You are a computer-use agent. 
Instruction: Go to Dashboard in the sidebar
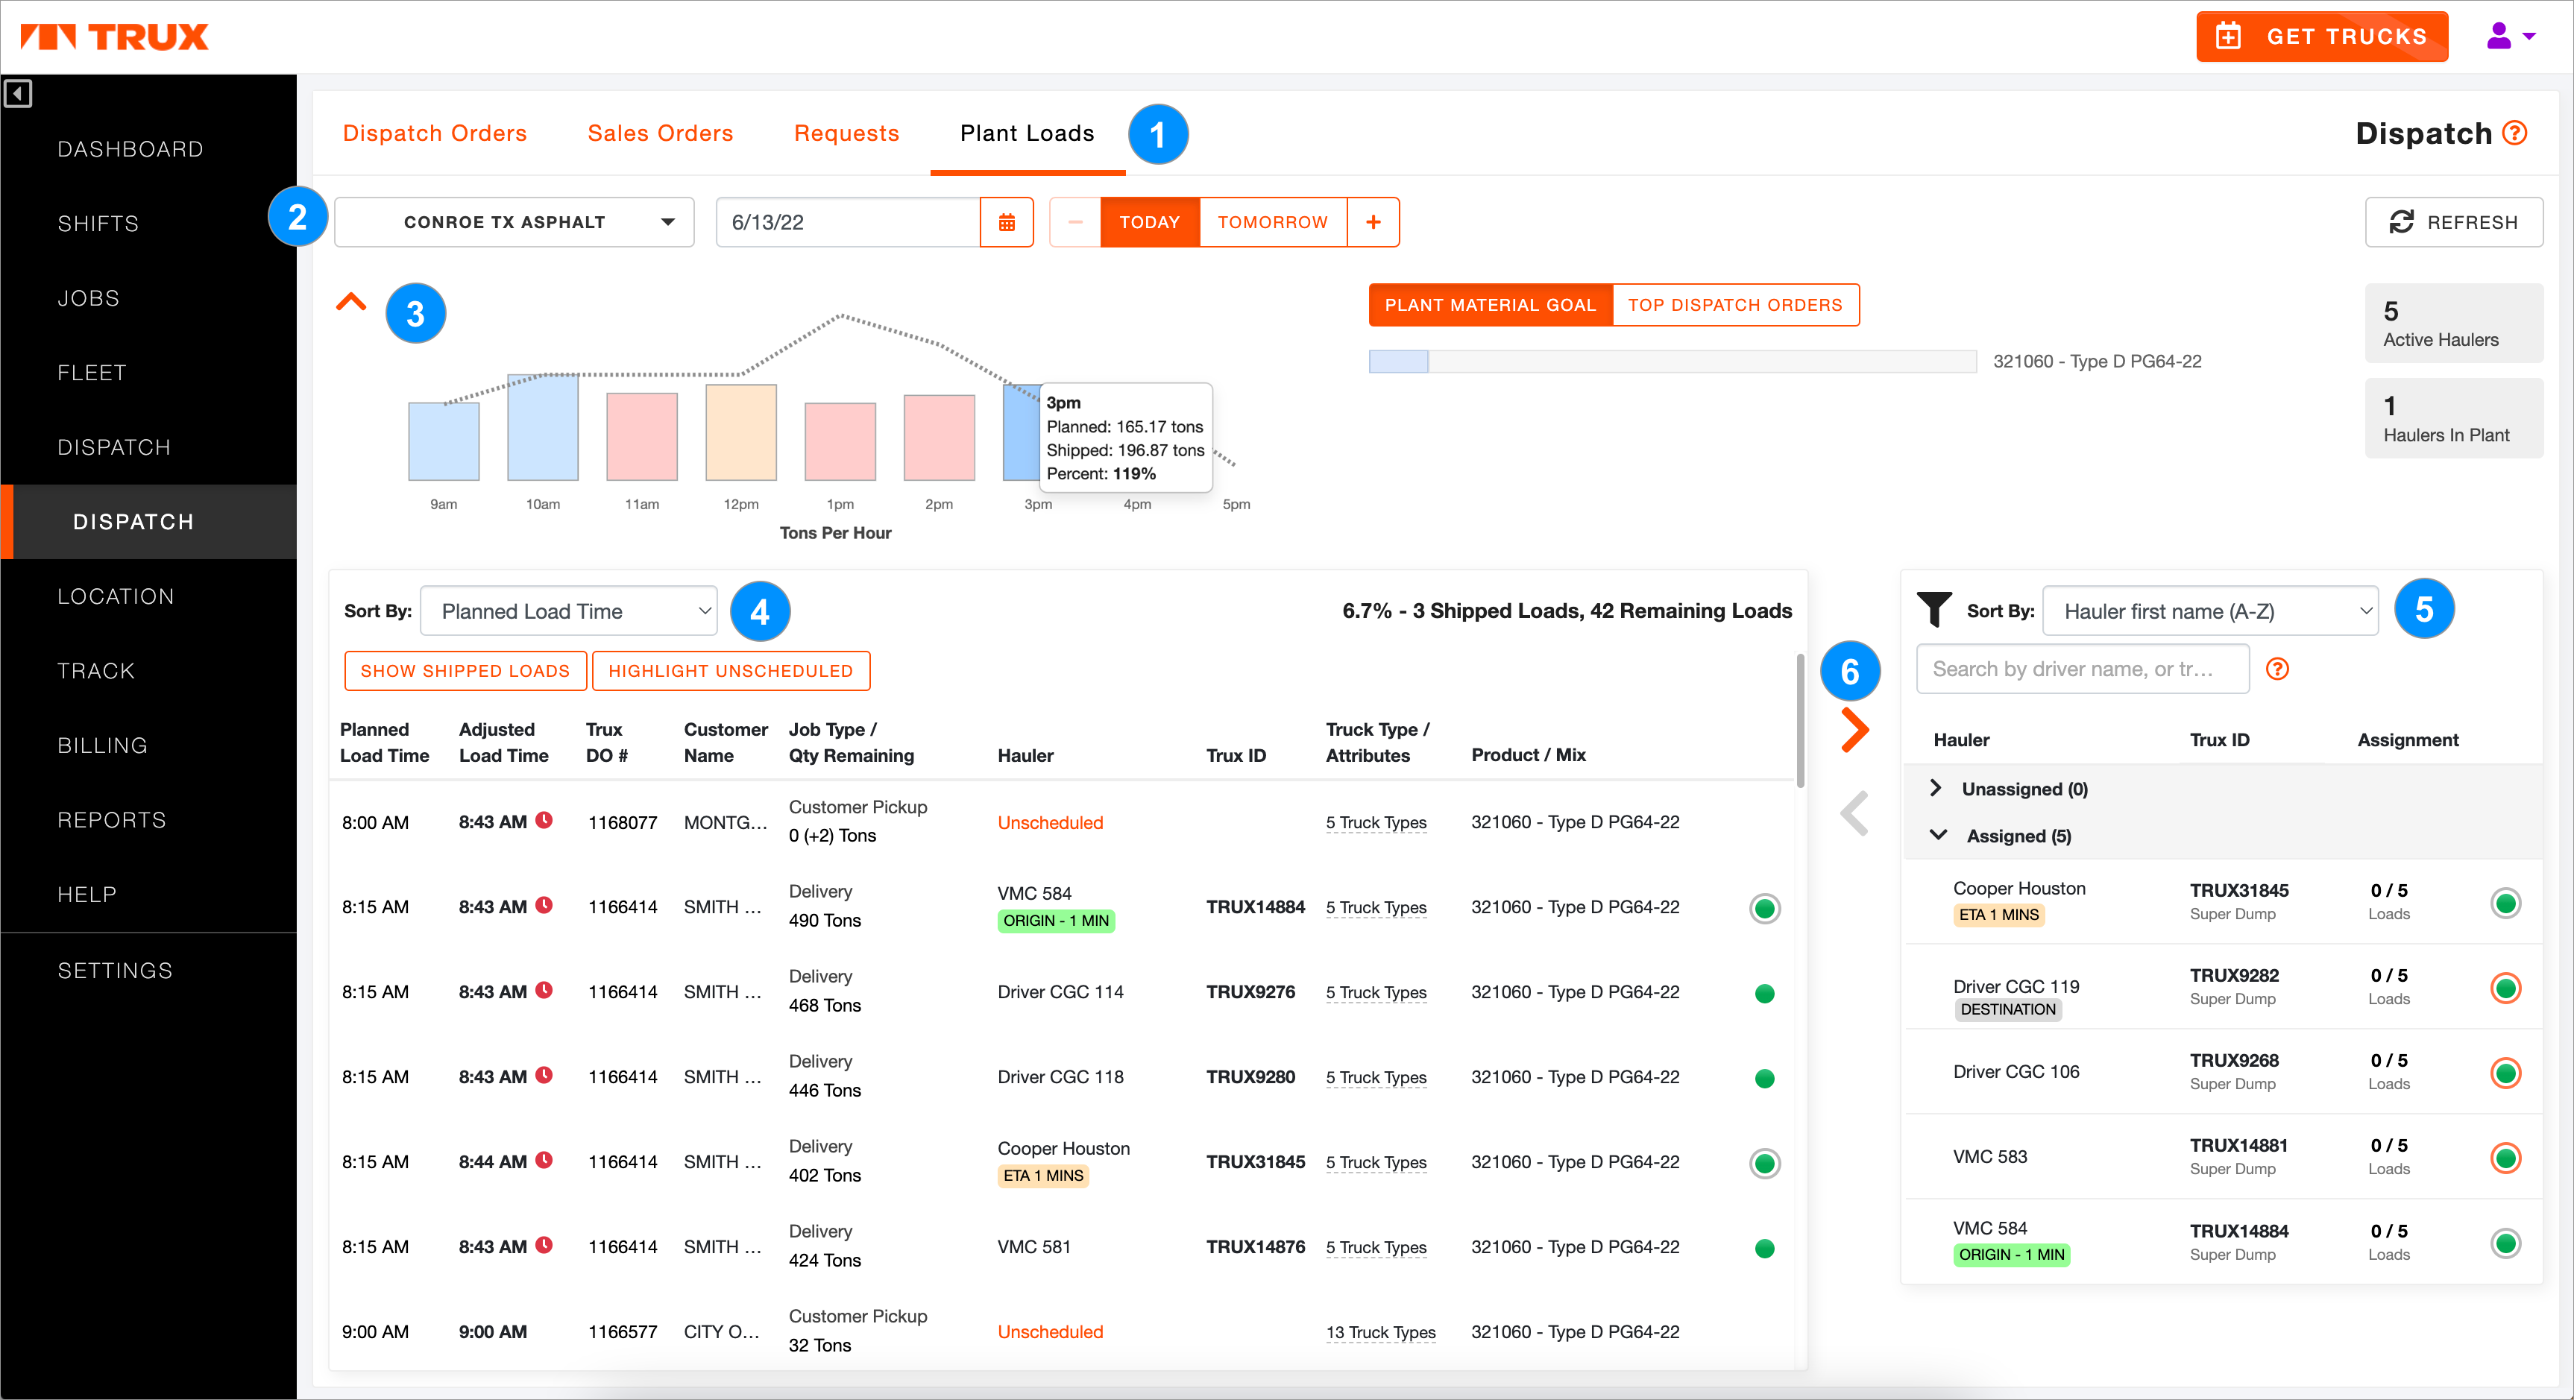click(130, 149)
